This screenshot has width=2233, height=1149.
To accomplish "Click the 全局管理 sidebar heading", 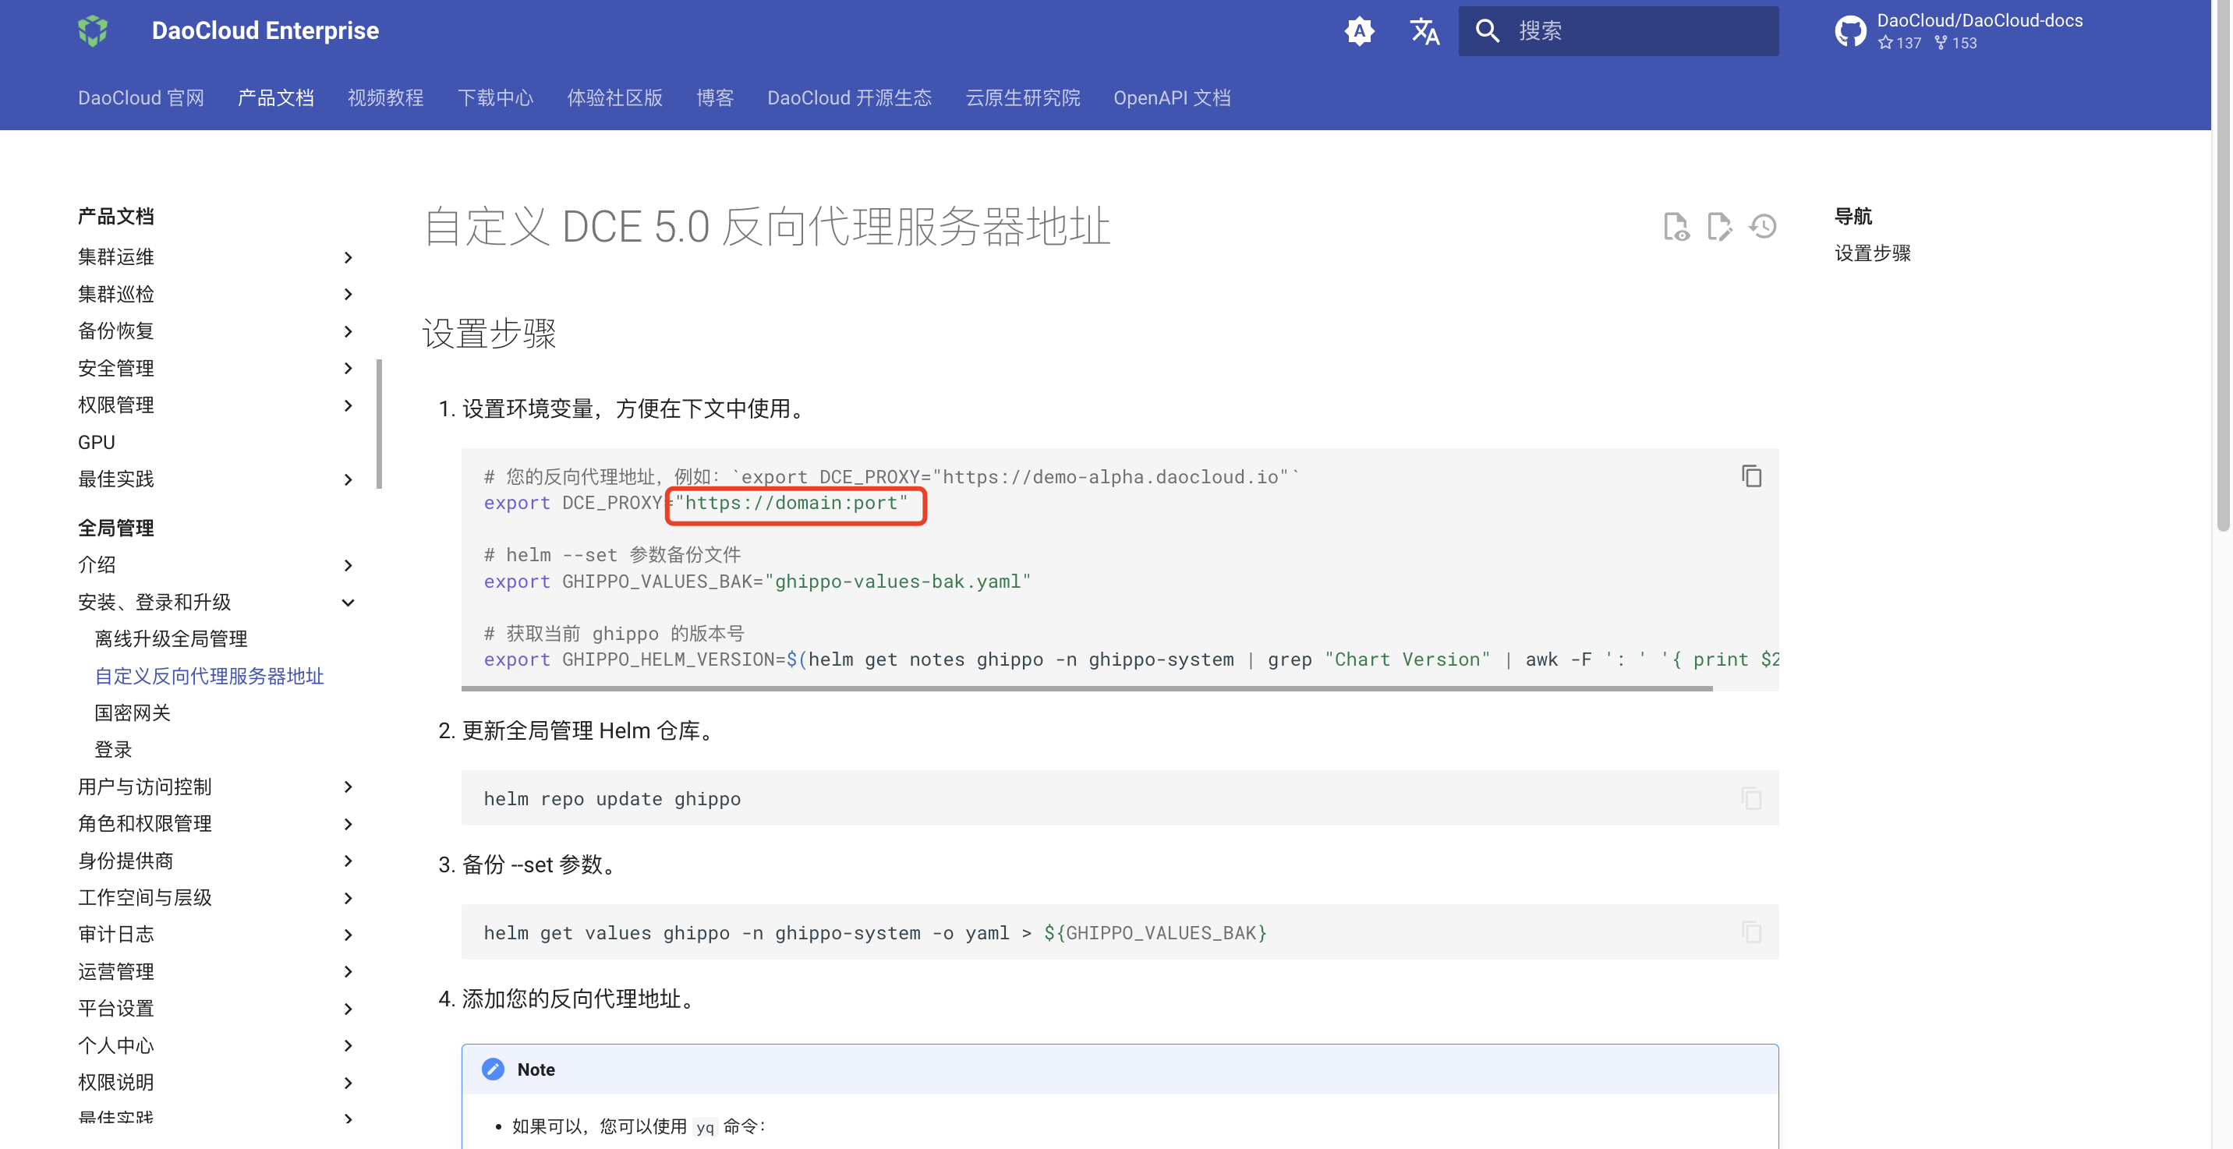I will tap(115, 529).
